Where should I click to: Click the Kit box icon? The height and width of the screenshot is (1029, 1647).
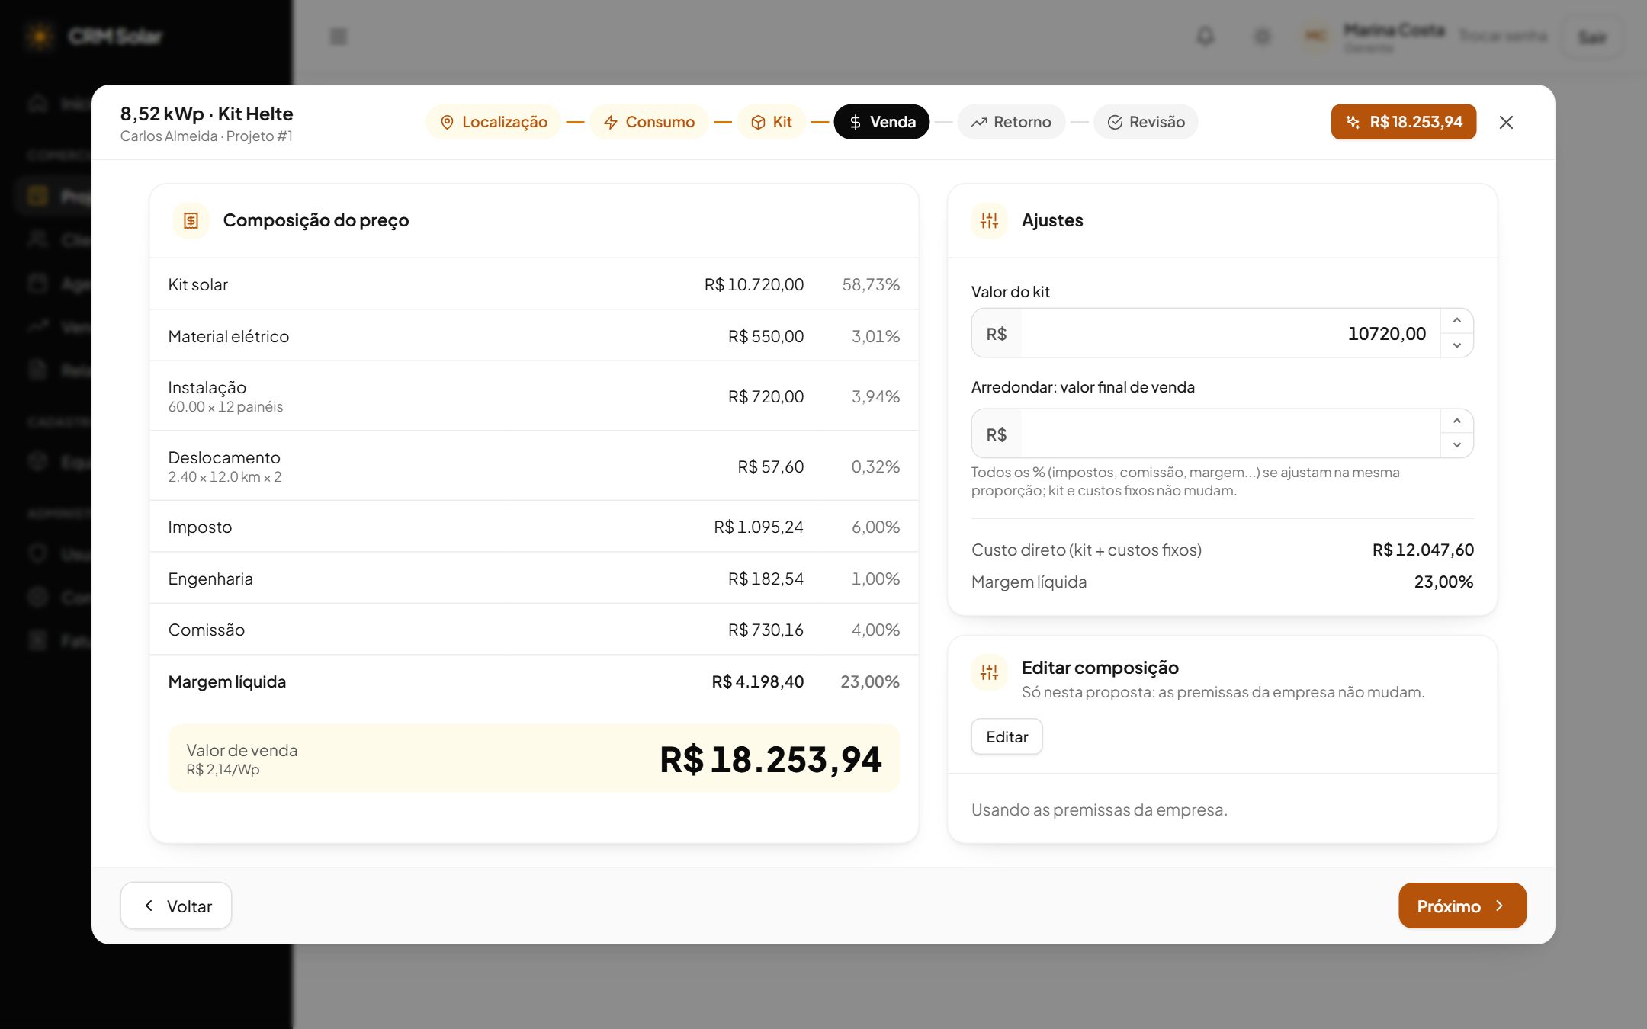[x=758, y=122]
